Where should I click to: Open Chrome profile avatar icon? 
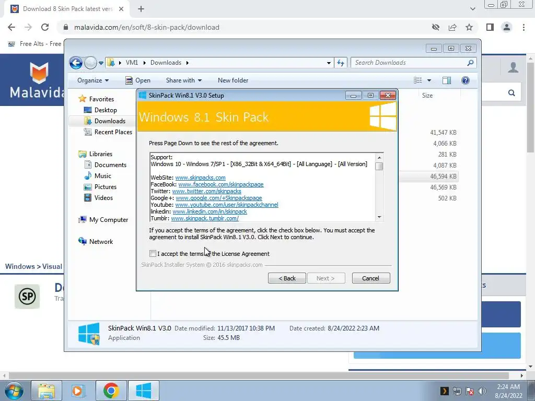coord(507,27)
